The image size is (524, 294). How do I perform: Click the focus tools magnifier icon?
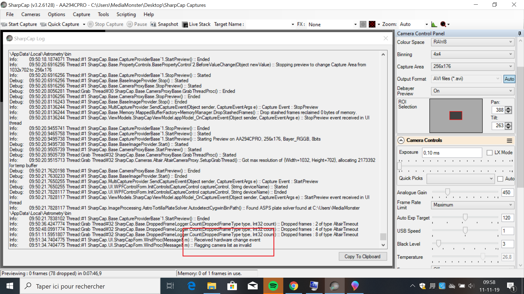[x=443, y=24]
